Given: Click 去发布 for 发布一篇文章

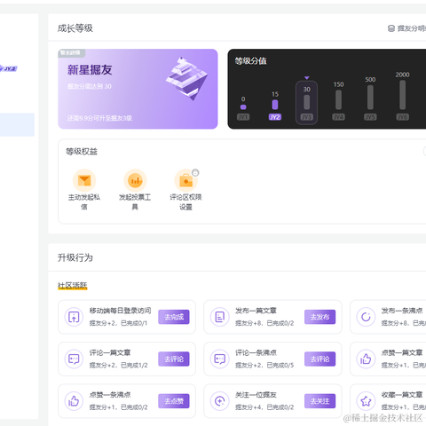Looking at the screenshot, I should tap(319, 317).
